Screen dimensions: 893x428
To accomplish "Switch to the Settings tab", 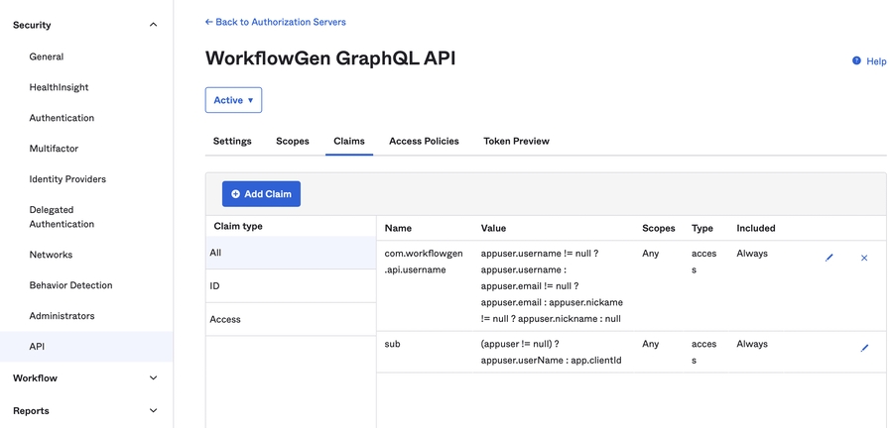I will 232,141.
